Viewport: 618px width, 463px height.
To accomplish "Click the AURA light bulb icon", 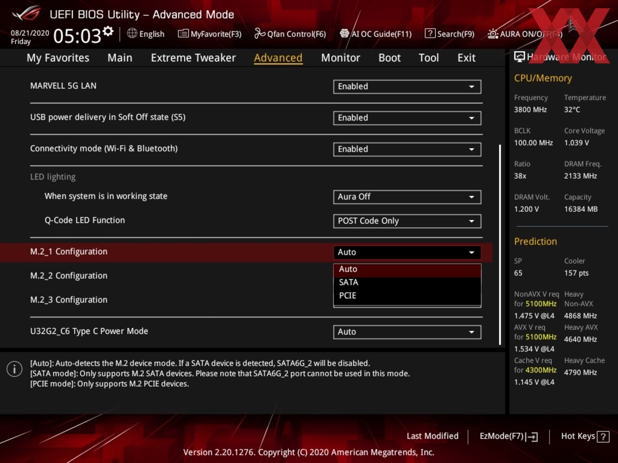I will [x=493, y=34].
